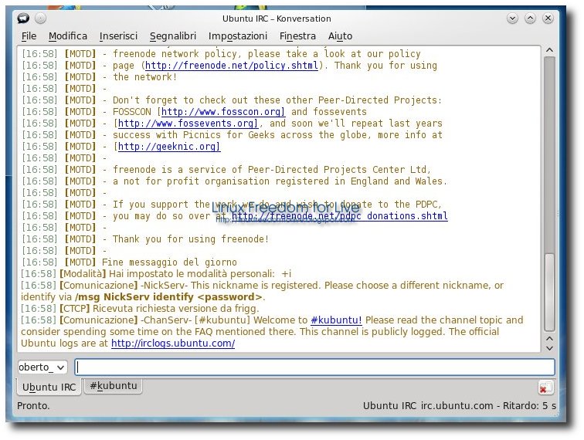
Task: Open the Segnalibri menu
Action: click(173, 36)
